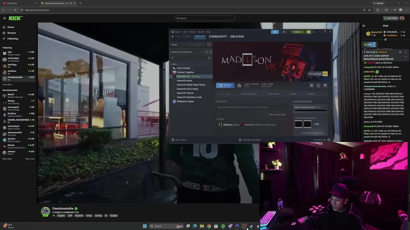Select Call of Duty in Steam library

point(183,68)
